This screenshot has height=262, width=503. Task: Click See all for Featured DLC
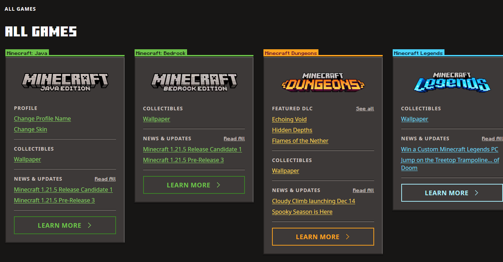tap(365, 109)
